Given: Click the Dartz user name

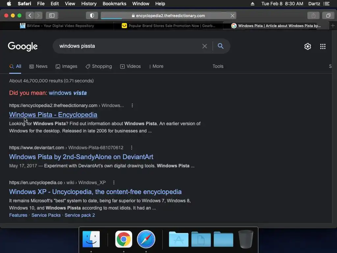Looking at the screenshot, I should 314,4.
